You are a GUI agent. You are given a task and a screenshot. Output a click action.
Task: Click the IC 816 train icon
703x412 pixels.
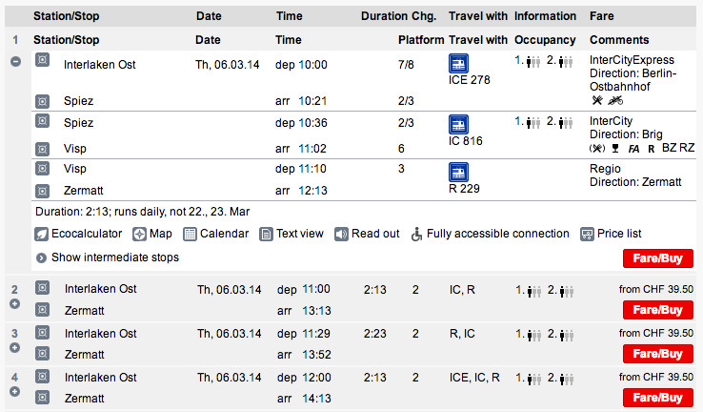pos(458,125)
